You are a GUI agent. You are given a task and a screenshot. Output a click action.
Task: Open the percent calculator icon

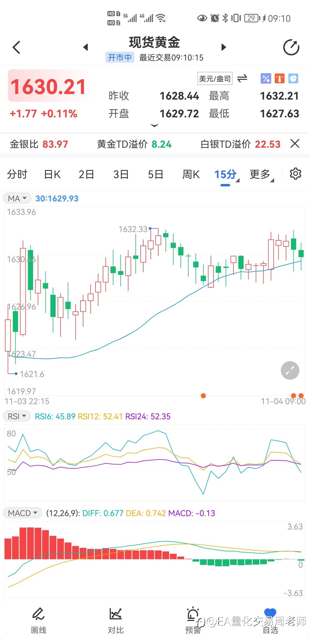coord(266,79)
